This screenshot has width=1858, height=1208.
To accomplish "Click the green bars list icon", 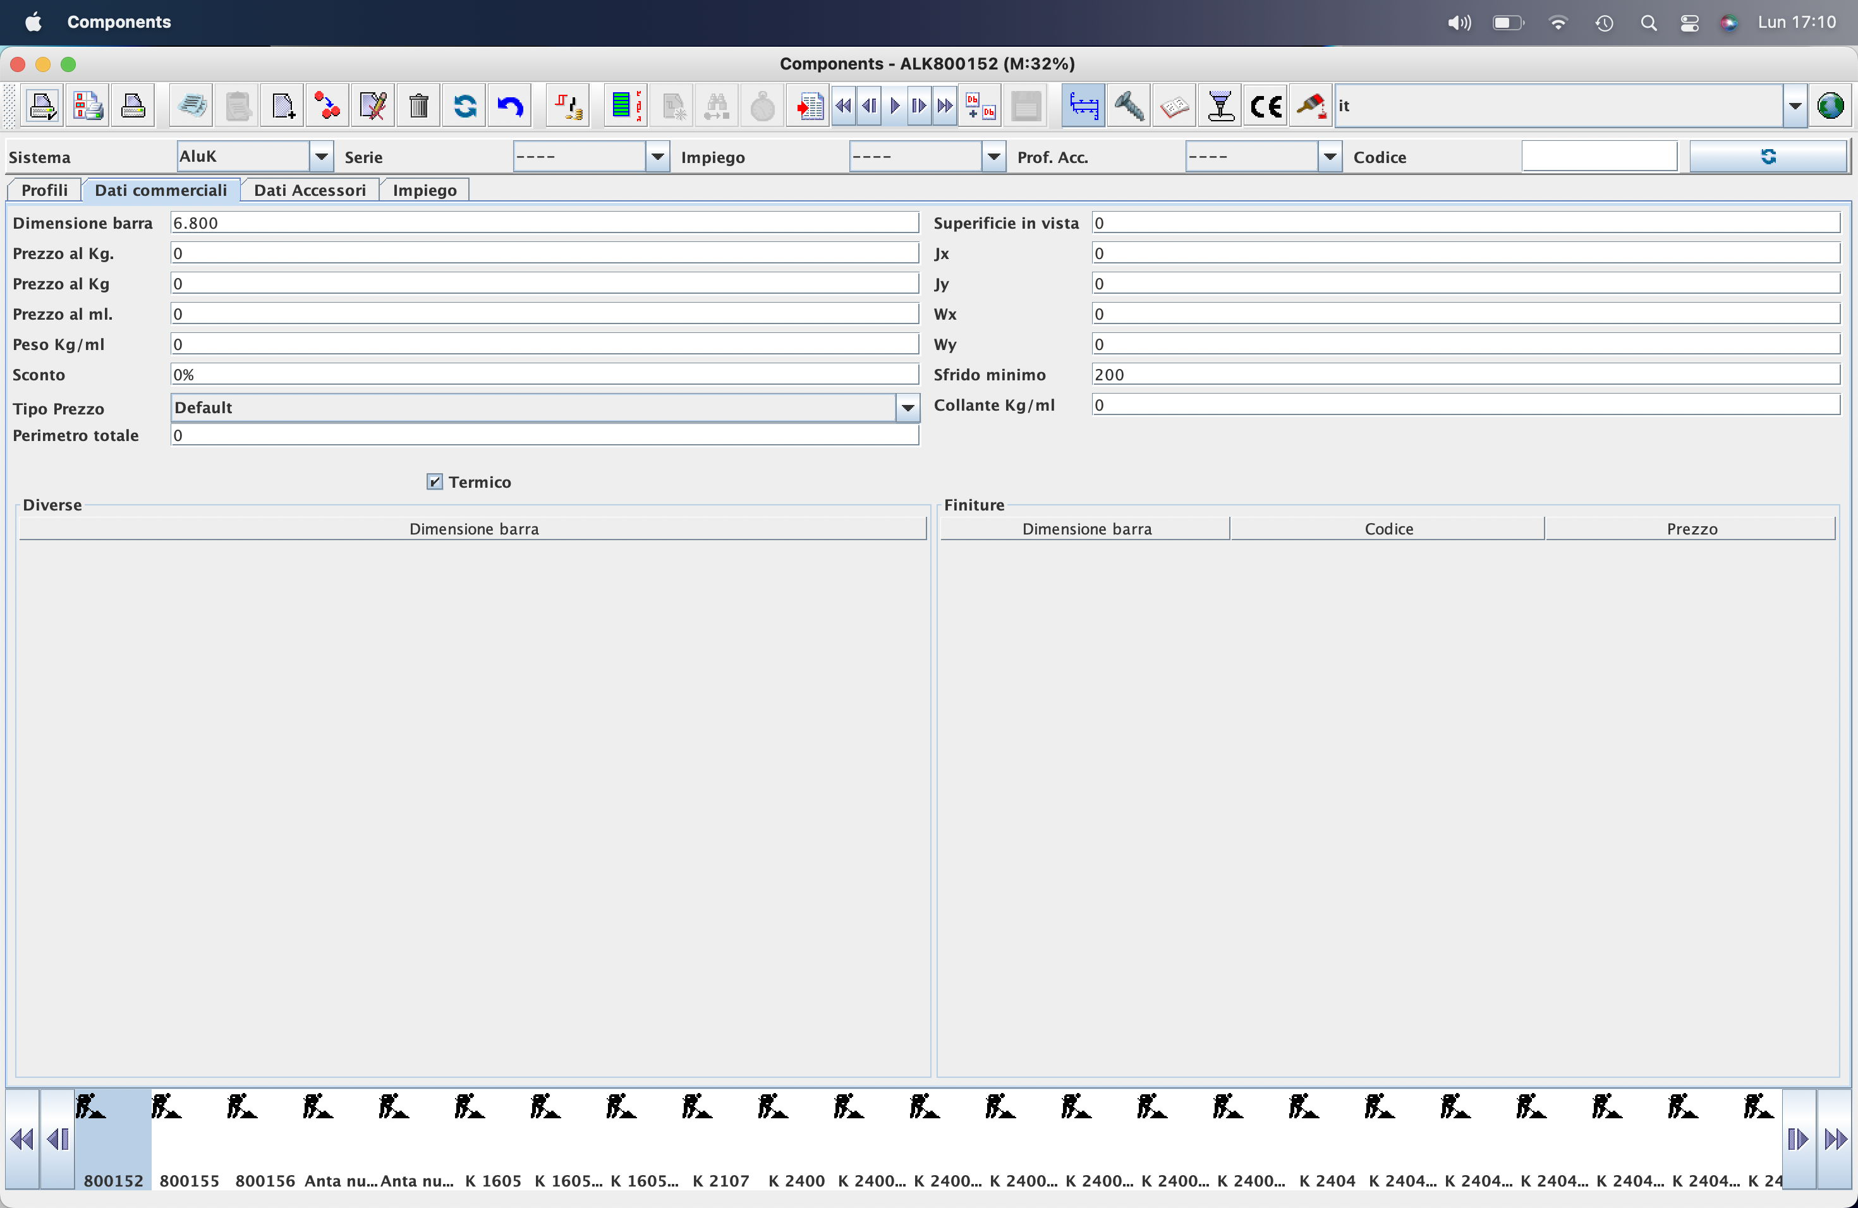I will click(x=626, y=106).
